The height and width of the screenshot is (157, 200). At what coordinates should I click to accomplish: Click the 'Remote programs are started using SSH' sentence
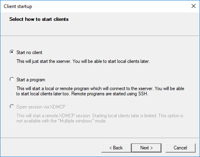tap(110, 94)
